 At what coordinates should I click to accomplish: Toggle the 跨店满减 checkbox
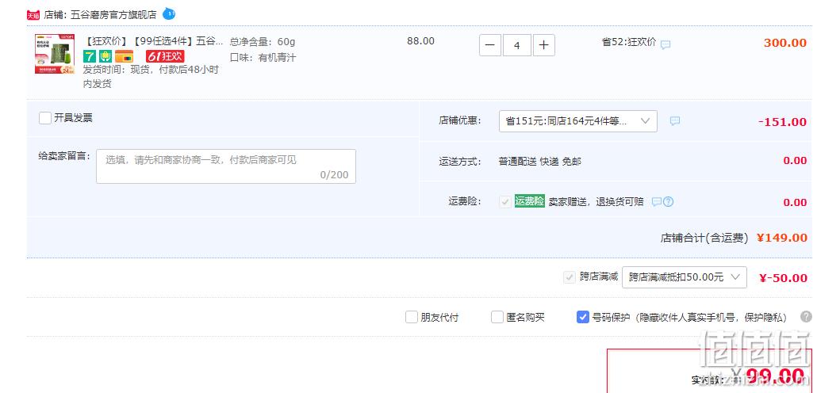570,277
